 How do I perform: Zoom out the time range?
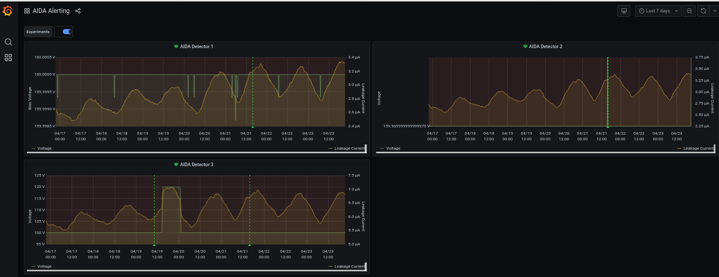(689, 11)
